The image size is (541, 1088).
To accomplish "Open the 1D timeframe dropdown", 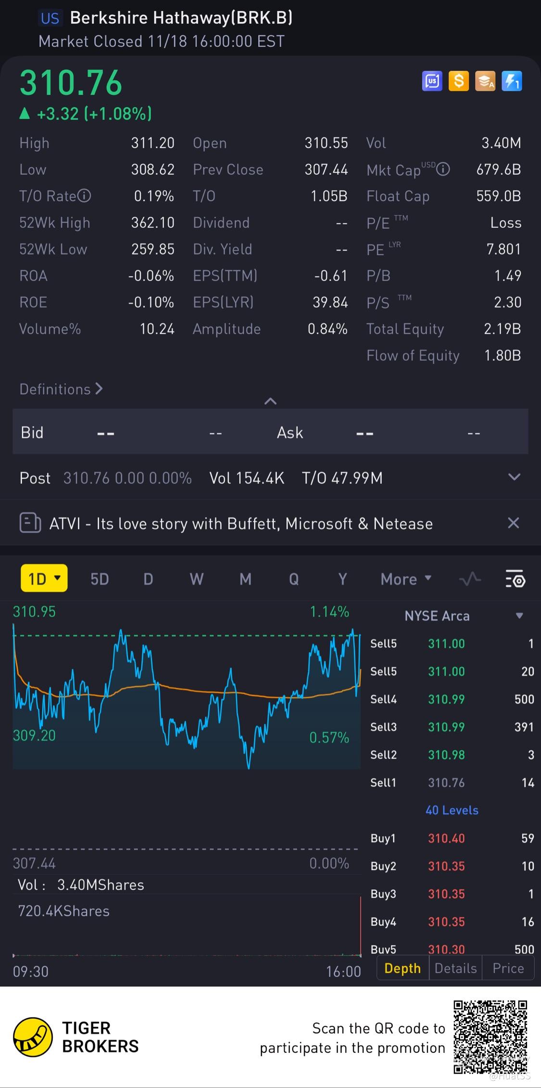I will tap(44, 578).
